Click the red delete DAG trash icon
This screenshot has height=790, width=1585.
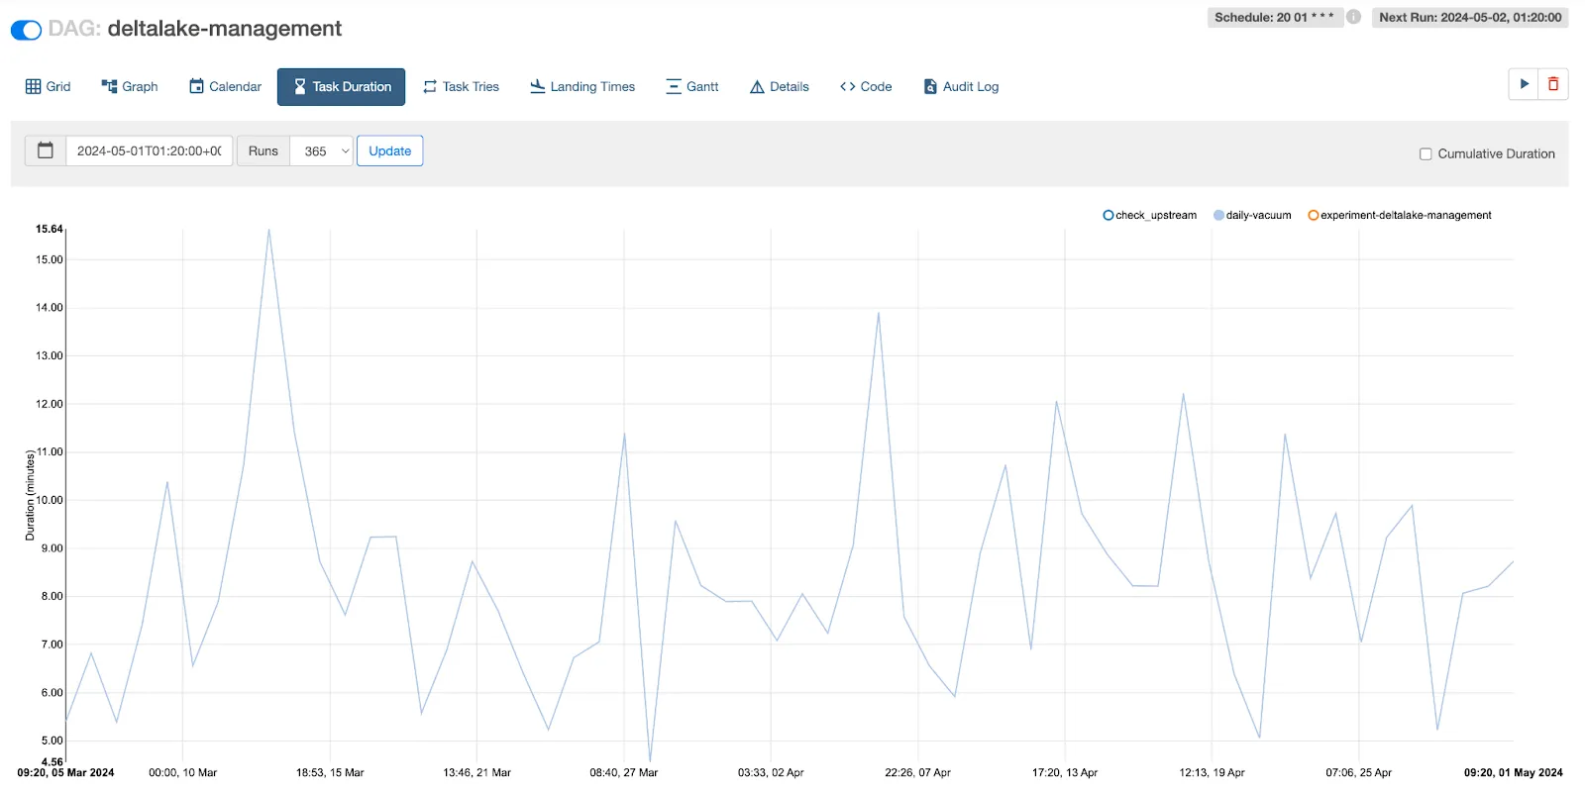1553,84
